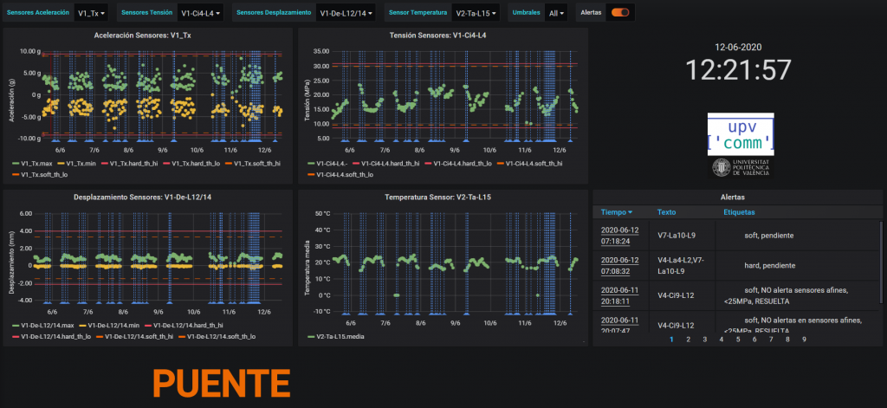Sort alerts by the Etiquetas column
Image resolution: width=887 pixels, height=408 pixels.
pyautogui.click(x=740, y=212)
